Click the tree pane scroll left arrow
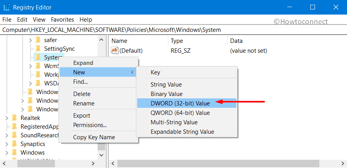This screenshot has height=168, width=347. point(4,163)
